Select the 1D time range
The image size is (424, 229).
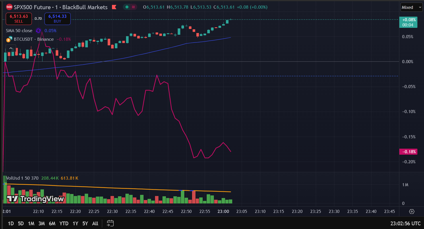click(x=11, y=223)
